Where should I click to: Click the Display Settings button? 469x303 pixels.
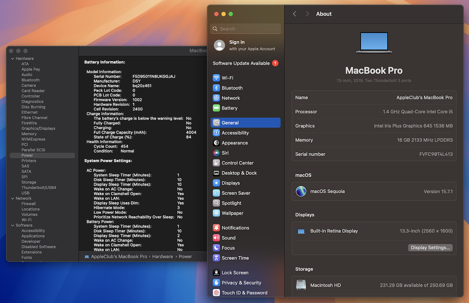pos(430,248)
